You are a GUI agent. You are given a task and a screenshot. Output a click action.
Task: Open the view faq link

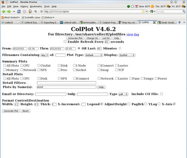click(x=133, y=34)
